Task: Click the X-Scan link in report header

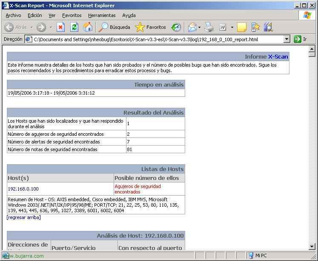Action: coord(278,57)
